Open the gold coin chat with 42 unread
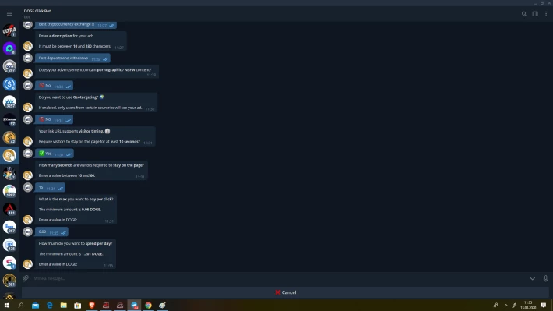Screen dimensions: 553x311 click(9, 138)
